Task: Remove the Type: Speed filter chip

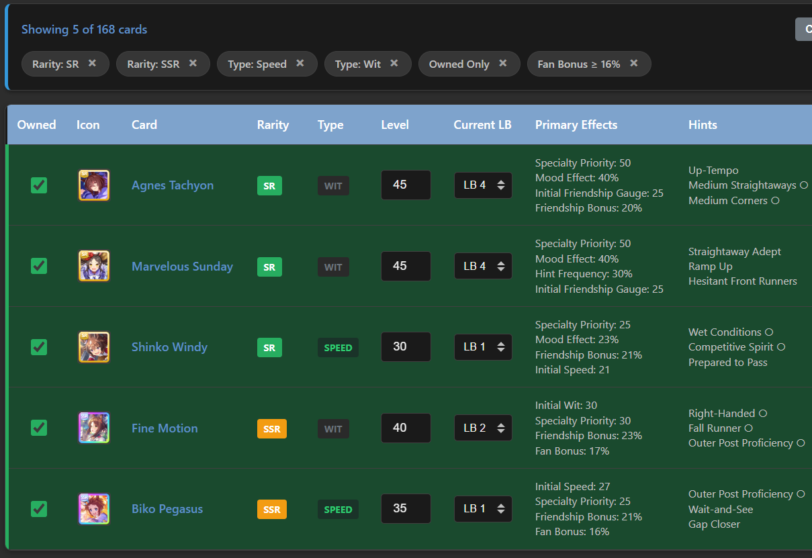Action: [300, 63]
